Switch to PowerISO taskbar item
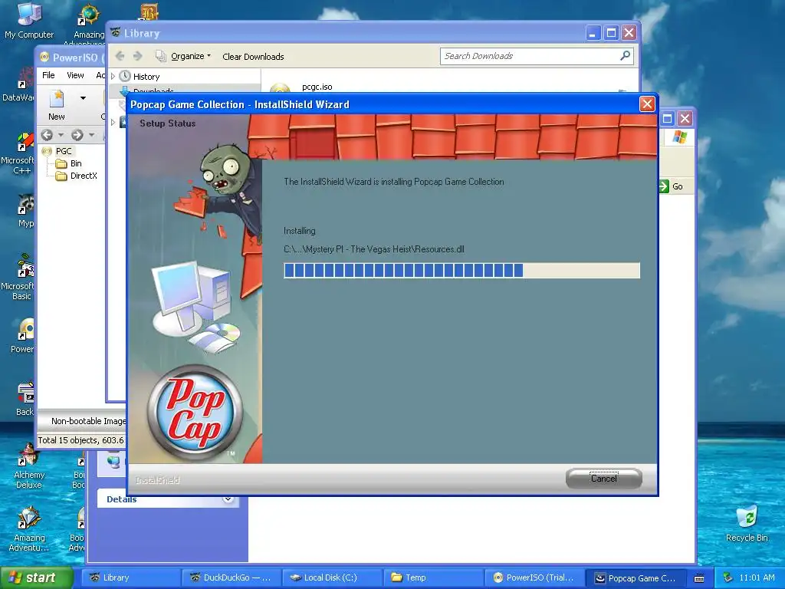This screenshot has width=785, height=589. point(535,577)
